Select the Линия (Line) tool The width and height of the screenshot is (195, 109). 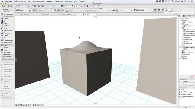(7, 74)
